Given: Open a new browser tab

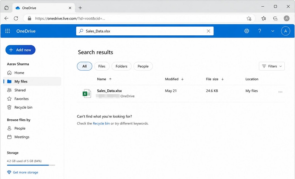Looking at the screenshot, I should coord(80,8).
